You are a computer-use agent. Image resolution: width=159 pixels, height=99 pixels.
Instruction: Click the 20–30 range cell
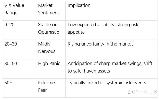pyautogui.click(x=19, y=49)
